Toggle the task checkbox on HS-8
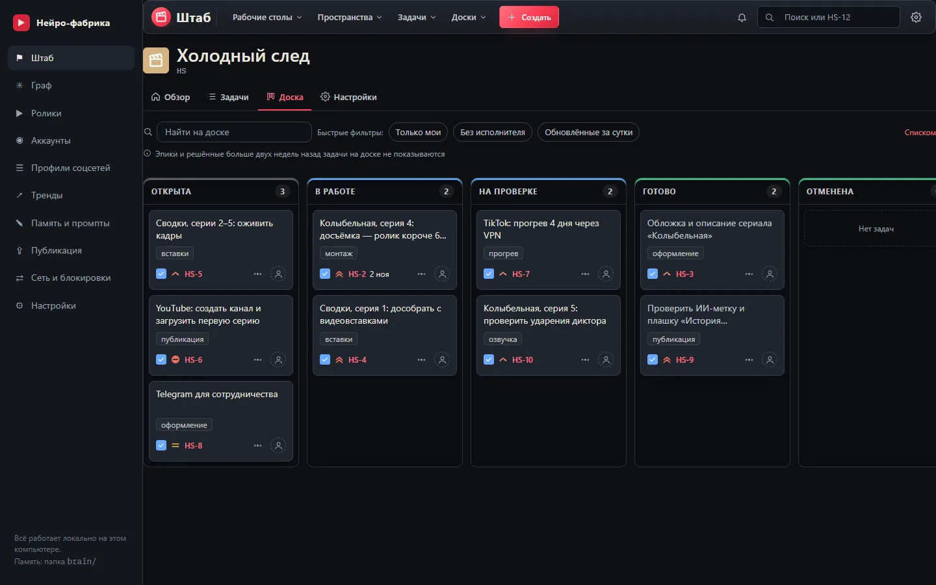The width and height of the screenshot is (936, 585). [161, 446]
